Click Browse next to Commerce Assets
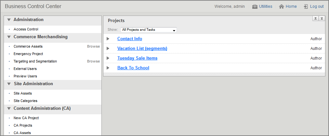This screenshot has height=136, width=329. click(93, 46)
